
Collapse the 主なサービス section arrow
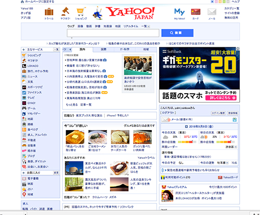point(23,49)
